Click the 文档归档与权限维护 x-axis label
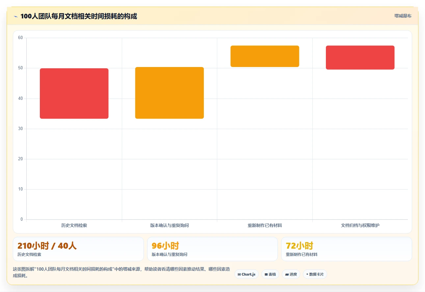This screenshot has width=425, height=292. pos(360,226)
